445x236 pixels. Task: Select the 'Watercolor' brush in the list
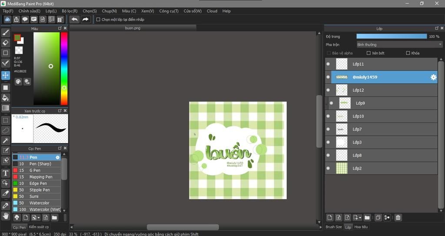point(39,203)
